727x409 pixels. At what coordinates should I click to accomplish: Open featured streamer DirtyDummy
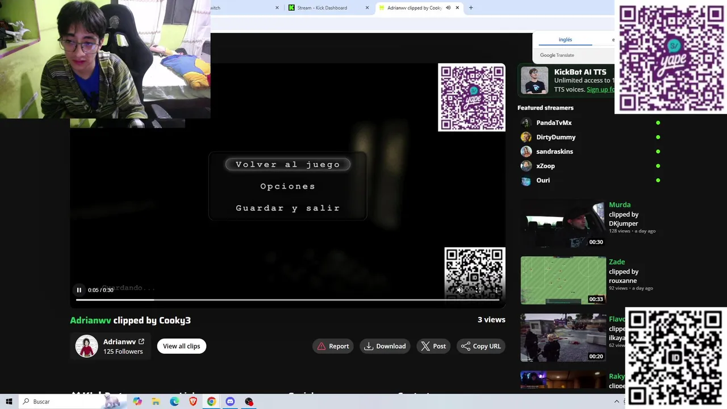555,137
